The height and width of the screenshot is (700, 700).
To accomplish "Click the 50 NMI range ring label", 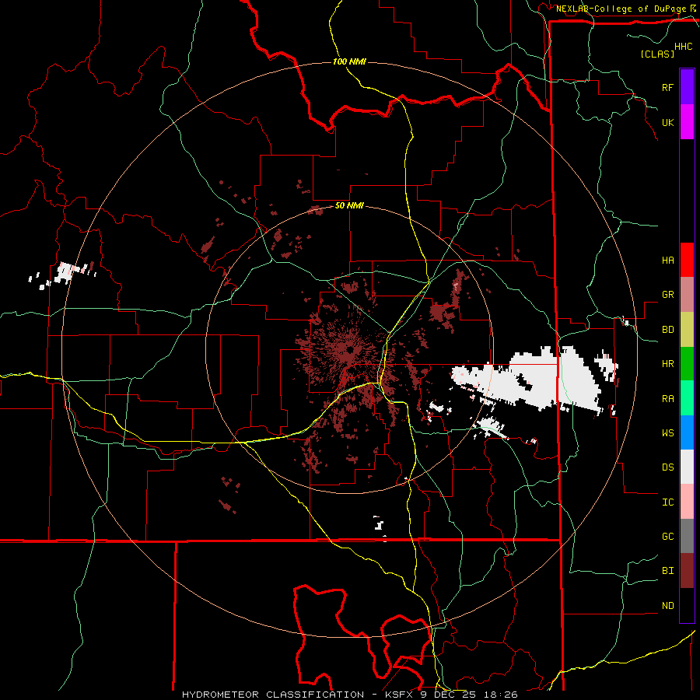I will point(349,205).
